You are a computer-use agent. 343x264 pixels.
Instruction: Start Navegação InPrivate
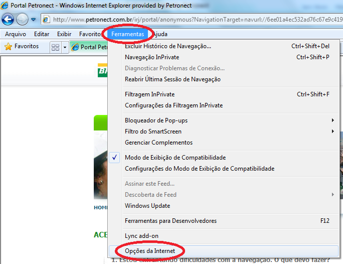(224, 57)
